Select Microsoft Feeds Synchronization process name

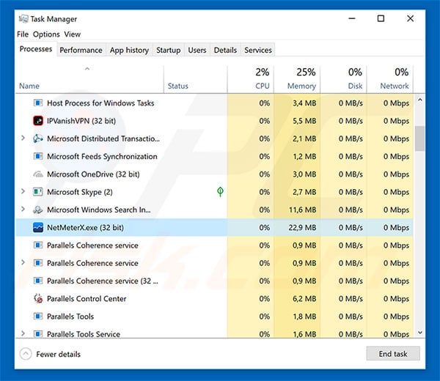pos(102,157)
